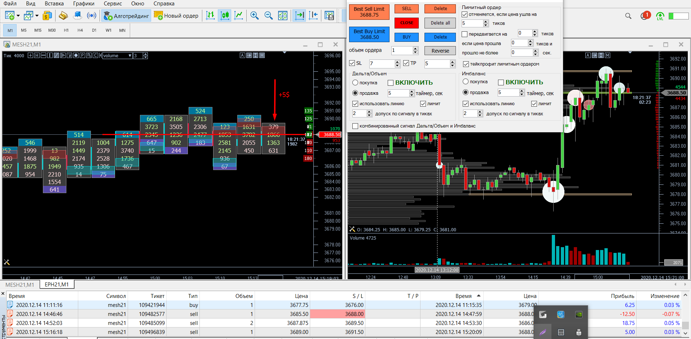Viewport: 691px width, 339px height.
Task: Click the save chart template icon
Action: point(329,15)
